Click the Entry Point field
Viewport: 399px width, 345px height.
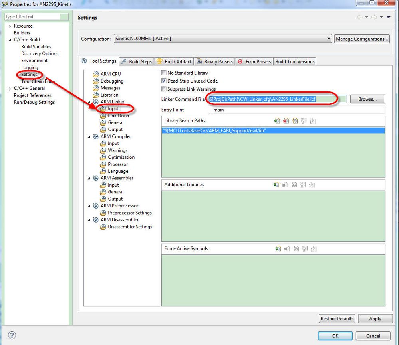[x=296, y=110]
